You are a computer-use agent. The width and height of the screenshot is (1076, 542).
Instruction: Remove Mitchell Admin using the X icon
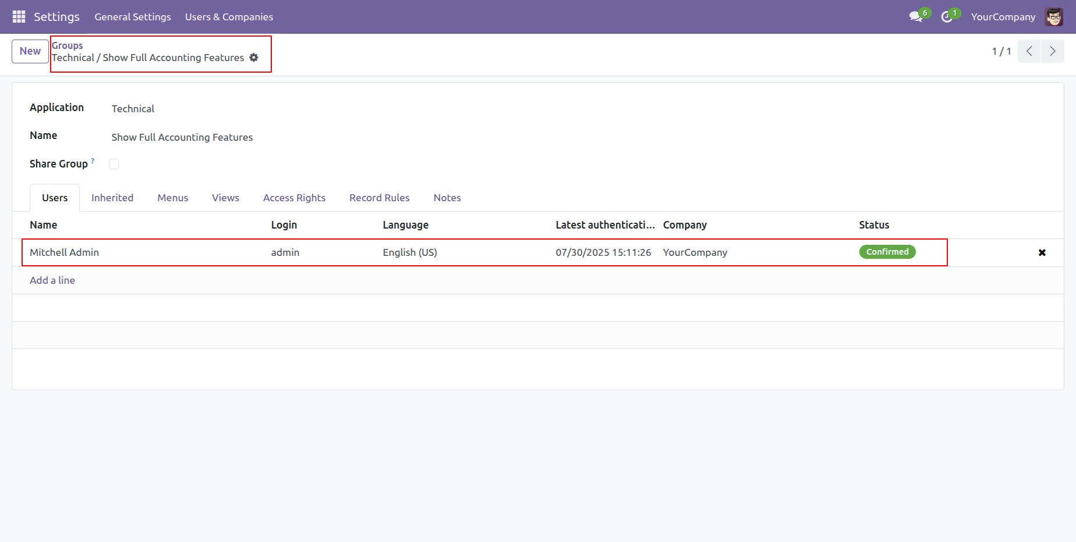pyautogui.click(x=1042, y=252)
